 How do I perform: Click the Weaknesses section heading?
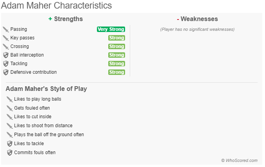click(x=197, y=19)
